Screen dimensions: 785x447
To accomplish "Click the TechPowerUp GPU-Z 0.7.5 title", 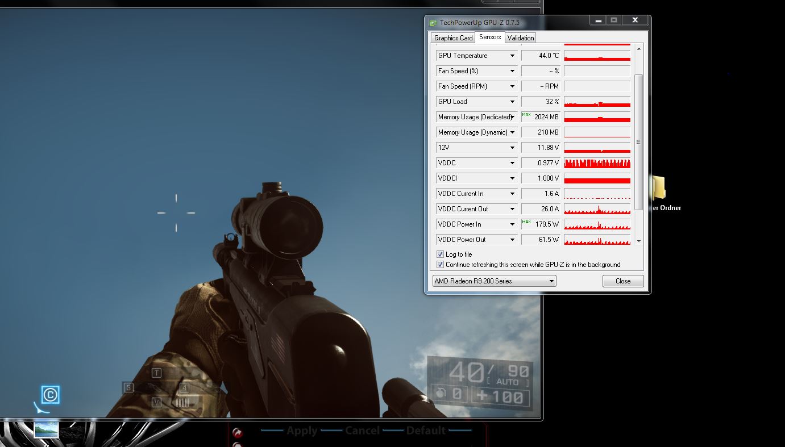I will point(479,23).
